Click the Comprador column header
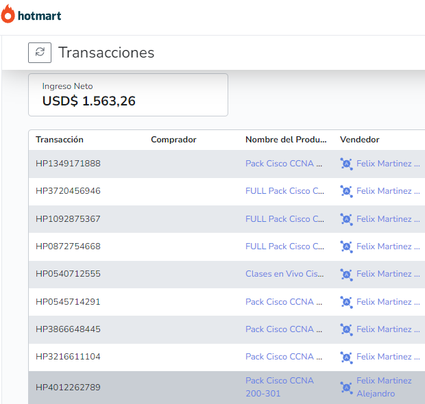The height and width of the screenshot is (404, 425). (x=173, y=140)
